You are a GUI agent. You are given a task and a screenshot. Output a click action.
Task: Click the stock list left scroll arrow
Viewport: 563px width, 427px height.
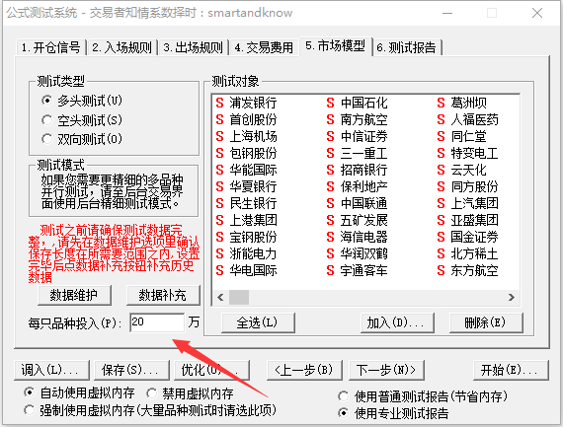[x=220, y=297]
